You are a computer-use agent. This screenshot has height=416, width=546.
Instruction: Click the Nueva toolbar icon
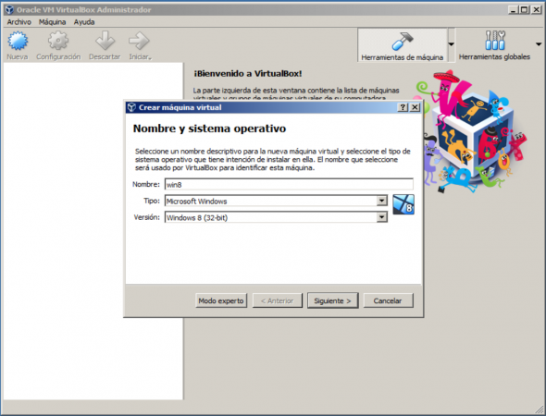pos(18,41)
